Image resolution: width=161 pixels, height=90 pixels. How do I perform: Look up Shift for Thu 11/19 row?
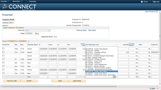click(149, 52)
